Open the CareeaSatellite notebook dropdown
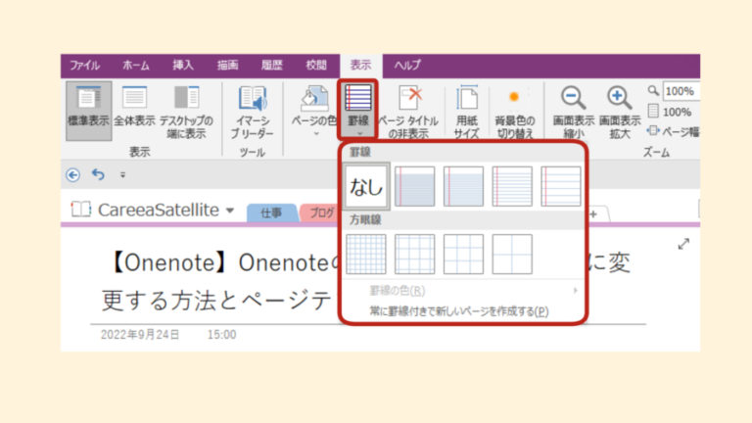Viewport: 752px width, 423px height. 230,211
